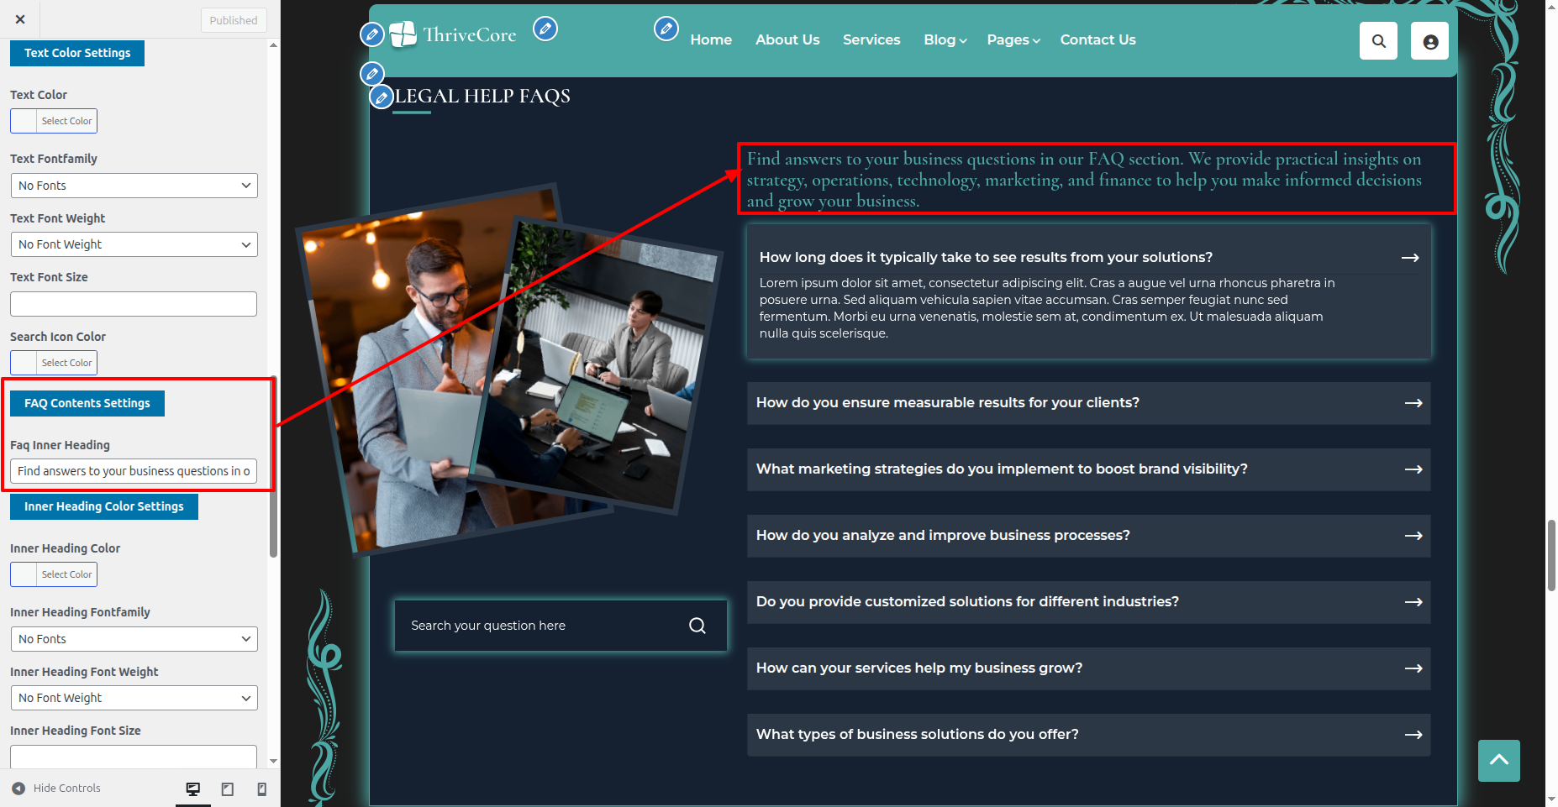
Task: Open the Services menu item
Action: 871,39
